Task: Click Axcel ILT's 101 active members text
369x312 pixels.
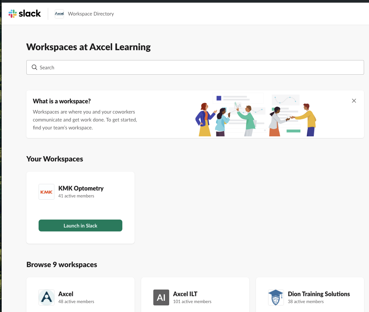Action: tap(192, 302)
